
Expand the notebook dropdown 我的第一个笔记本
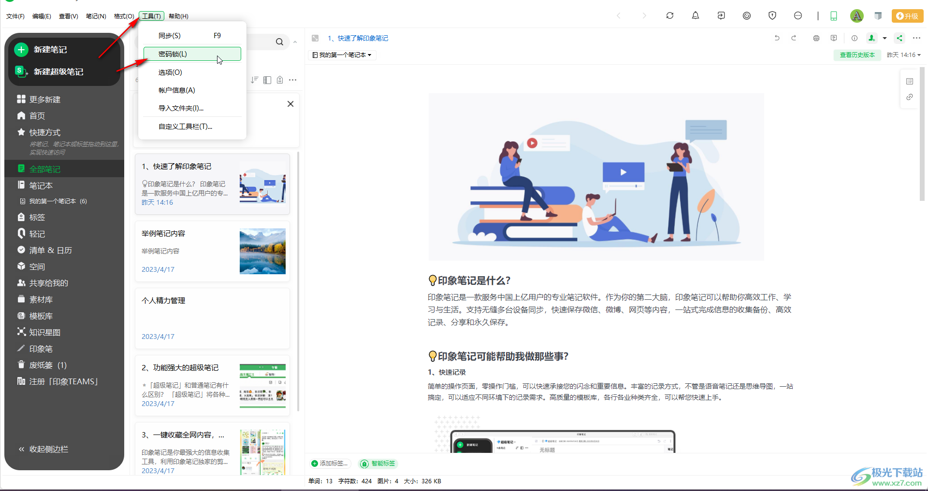coord(342,55)
